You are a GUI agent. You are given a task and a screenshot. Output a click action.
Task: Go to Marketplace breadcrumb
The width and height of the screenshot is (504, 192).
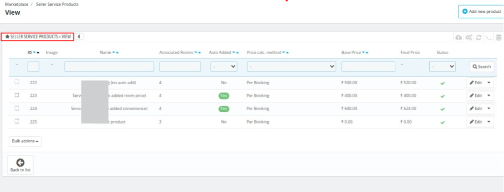[x=17, y=4]
